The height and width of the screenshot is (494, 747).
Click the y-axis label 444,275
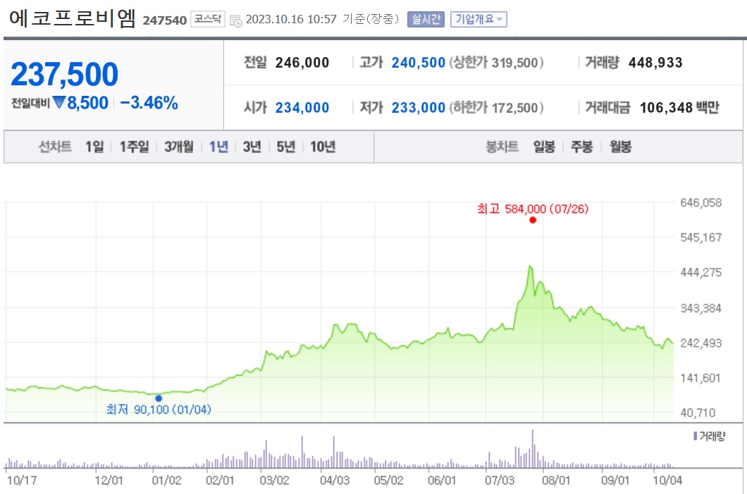tap(700, 273)
